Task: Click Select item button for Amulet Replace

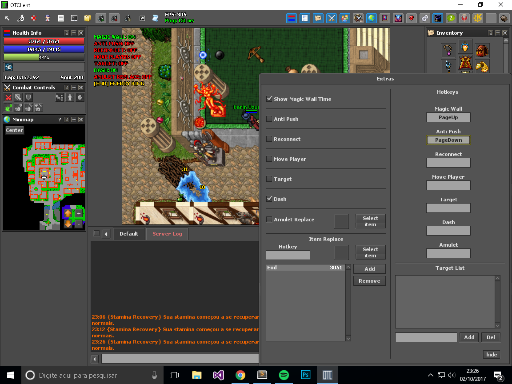Action: [370, 221]
